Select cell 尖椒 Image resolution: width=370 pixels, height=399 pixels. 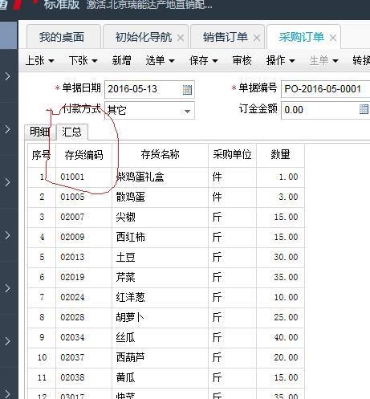click(160, 218)
